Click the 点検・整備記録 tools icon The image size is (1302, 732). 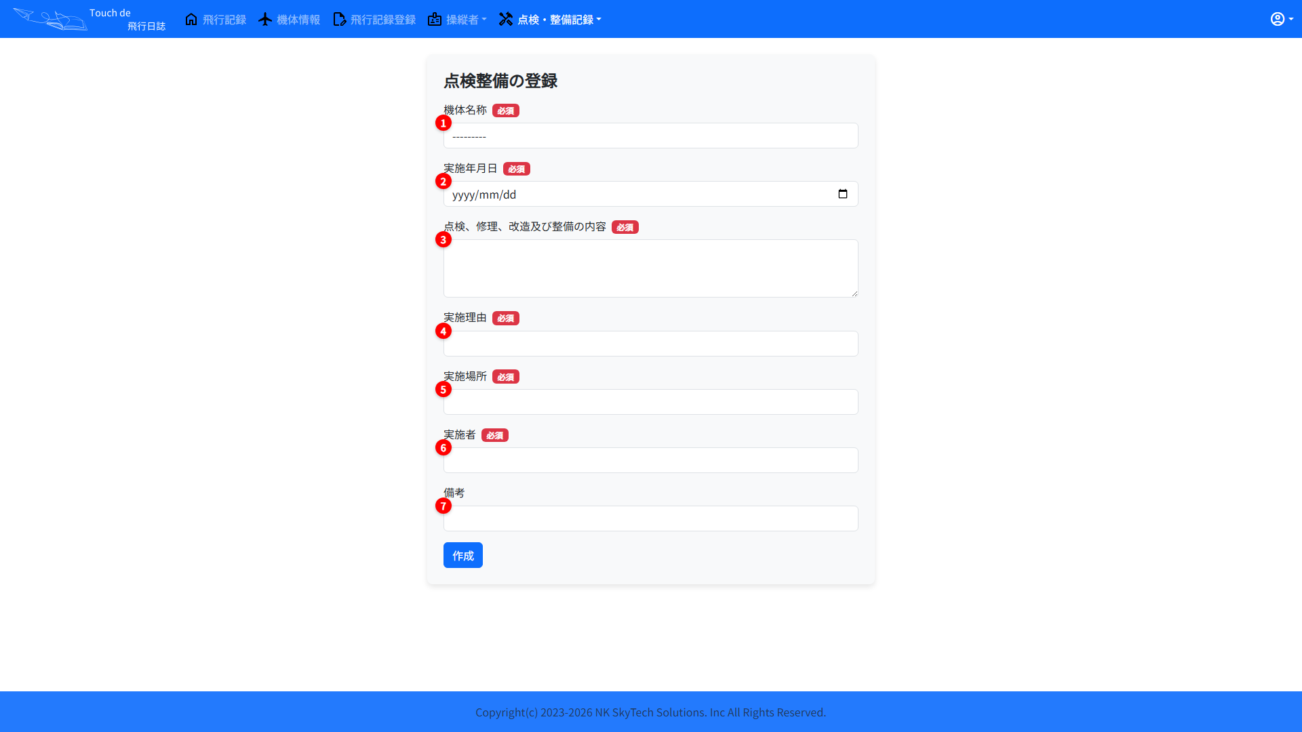pyautogui.click(x=506, y=19)
